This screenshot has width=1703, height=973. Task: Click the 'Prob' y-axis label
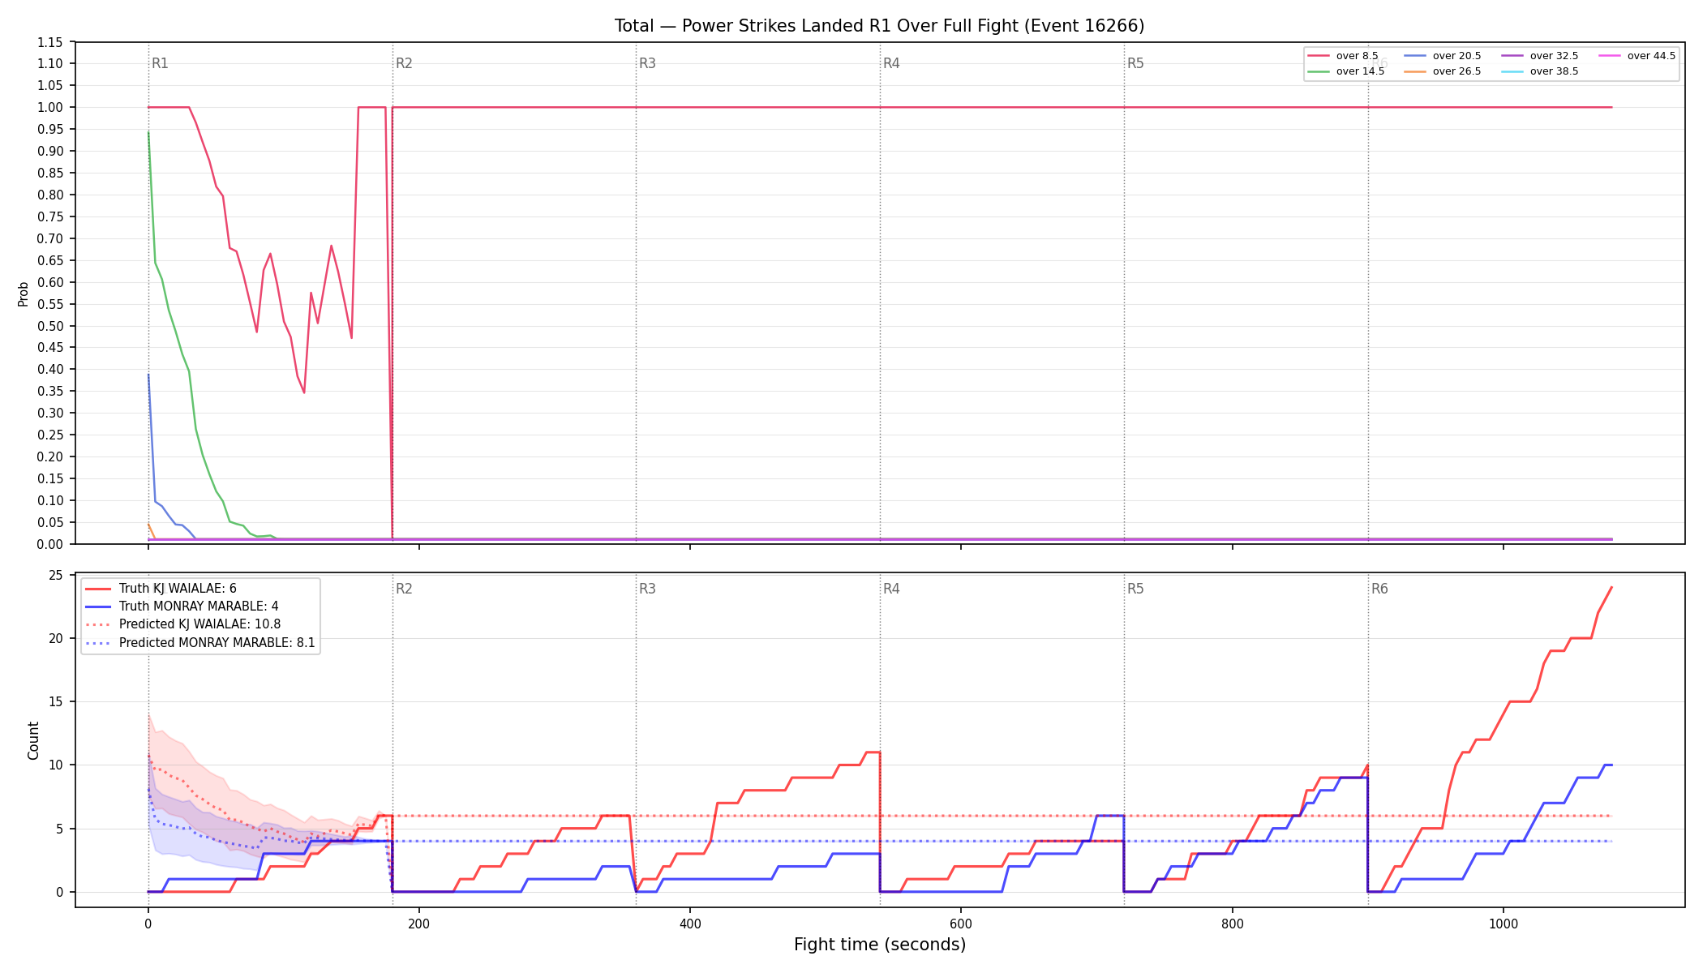24,294
